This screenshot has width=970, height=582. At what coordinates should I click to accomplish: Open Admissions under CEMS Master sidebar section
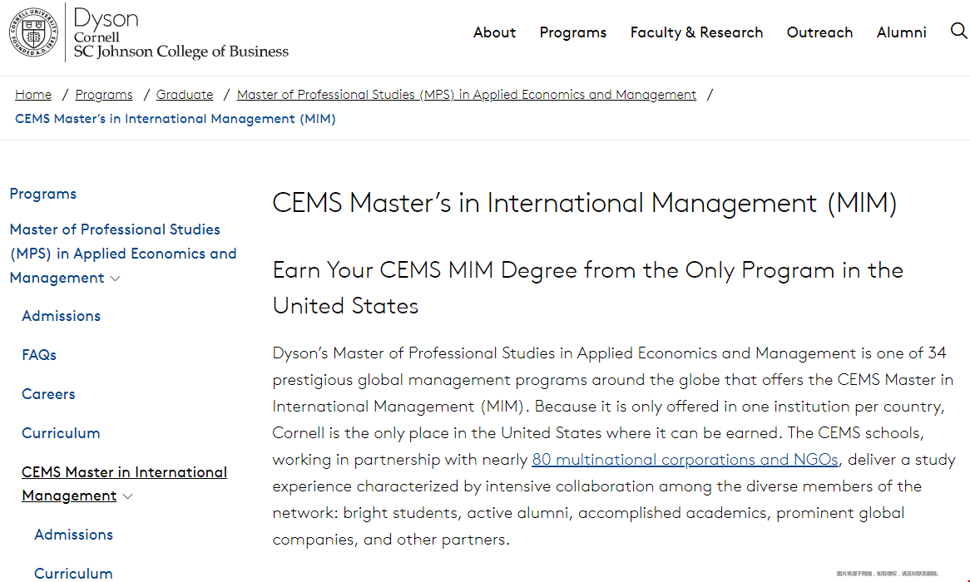point(73,535)
